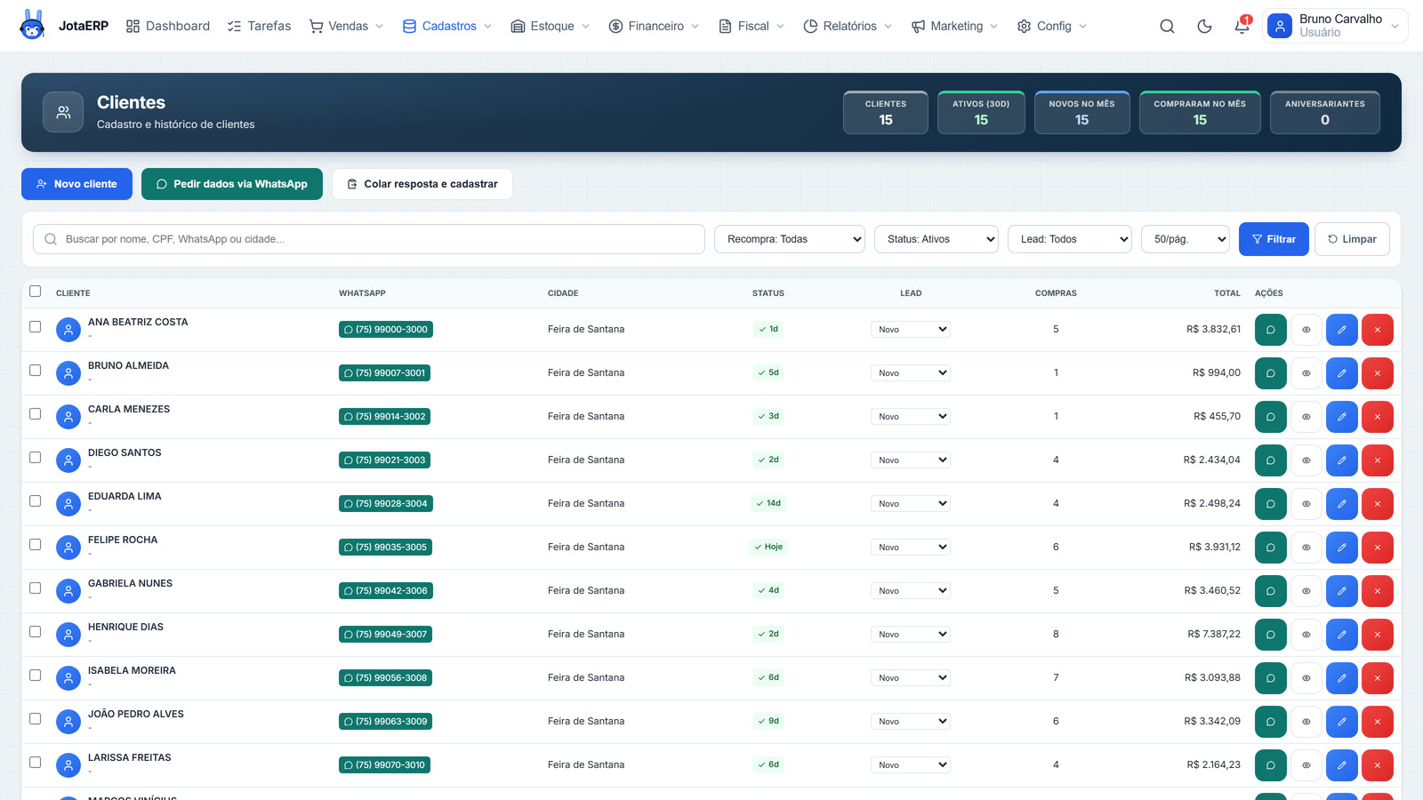
Task: Change lead status dropdown for Gabriela Nunes
Action: pyautogui.click(x=910, y=591)
